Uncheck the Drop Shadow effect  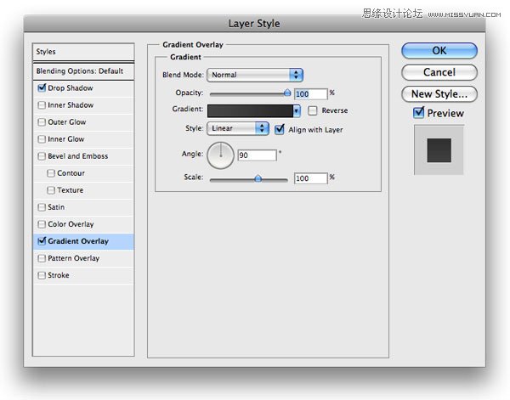coord(42,87)
